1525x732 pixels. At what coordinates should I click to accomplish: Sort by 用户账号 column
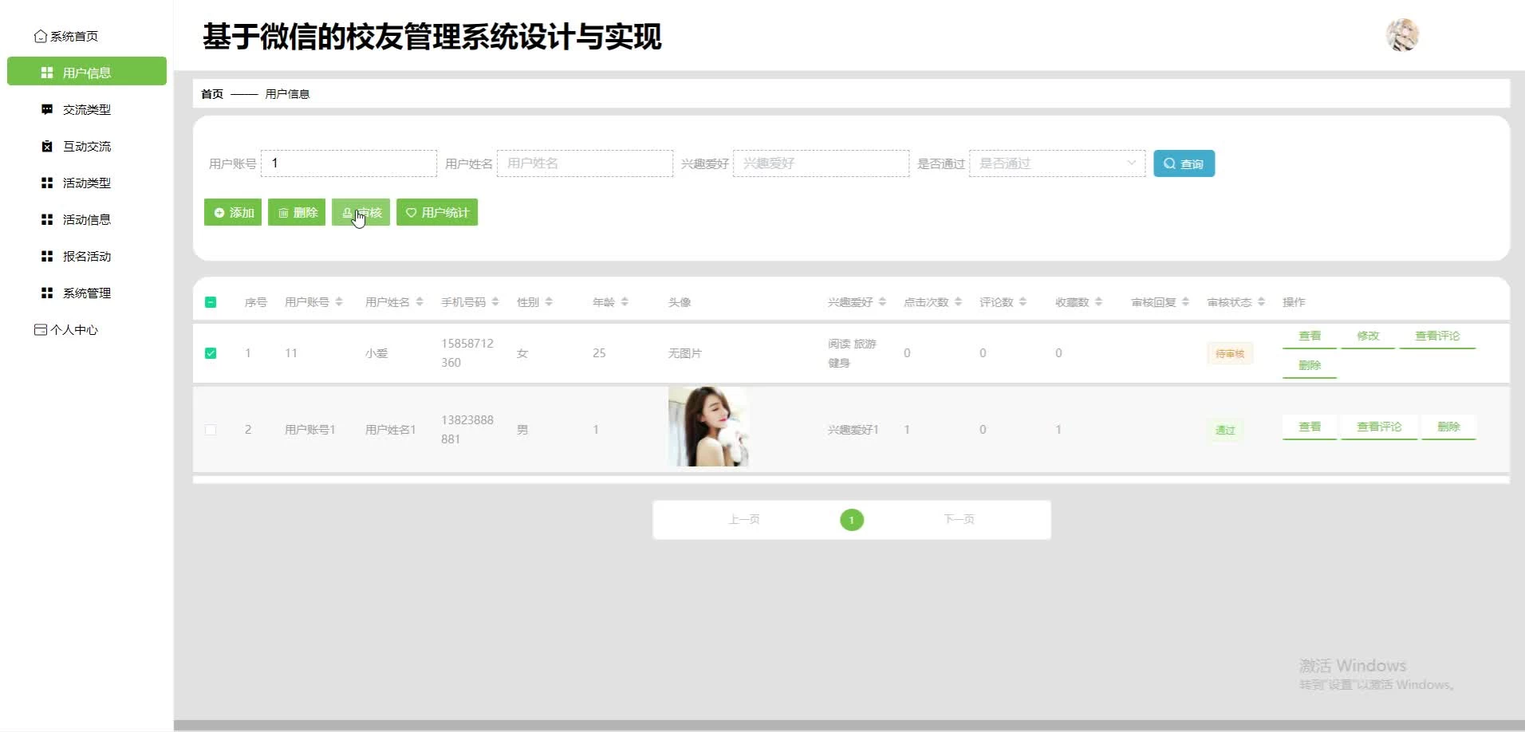pyautogui.click(x=339, y=302)
